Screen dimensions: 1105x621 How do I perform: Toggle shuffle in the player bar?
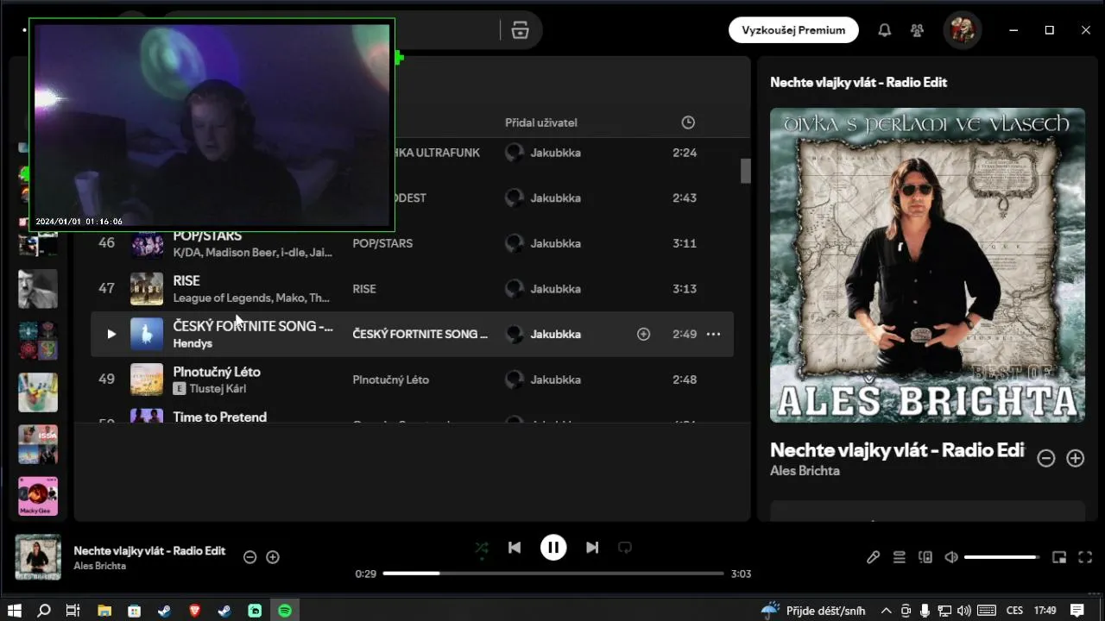[x=482, y=548]
